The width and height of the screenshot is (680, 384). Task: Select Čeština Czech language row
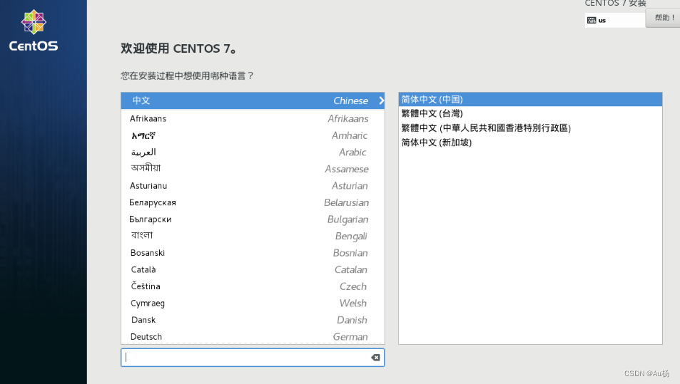pyautogui.click(x=253, y=286)
